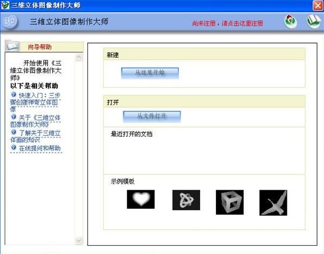Choose the flying bird sample template
The image size is (324, 254).
273,203
